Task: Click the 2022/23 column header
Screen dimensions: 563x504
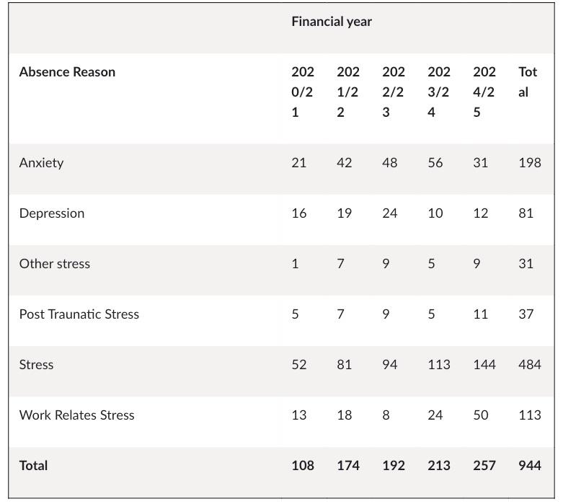Action: 394,92
